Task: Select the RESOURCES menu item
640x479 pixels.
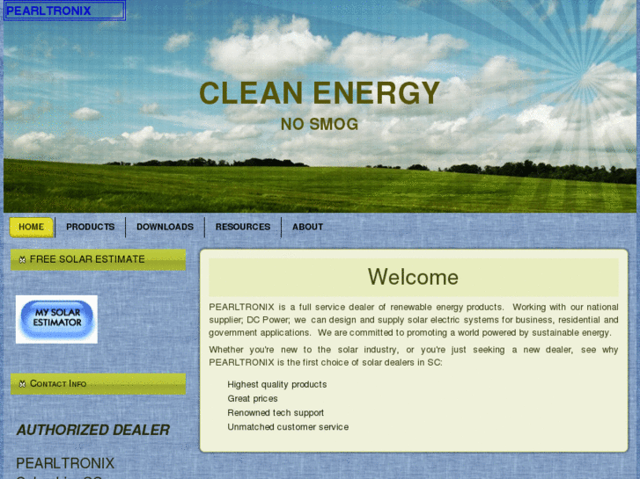Action: (243, 227)
